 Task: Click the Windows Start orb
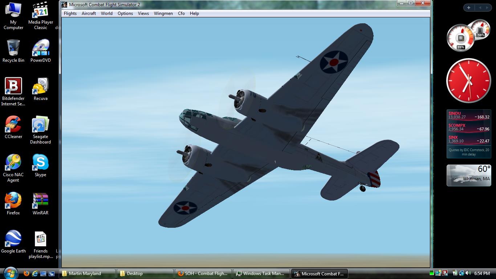point(10,273)
